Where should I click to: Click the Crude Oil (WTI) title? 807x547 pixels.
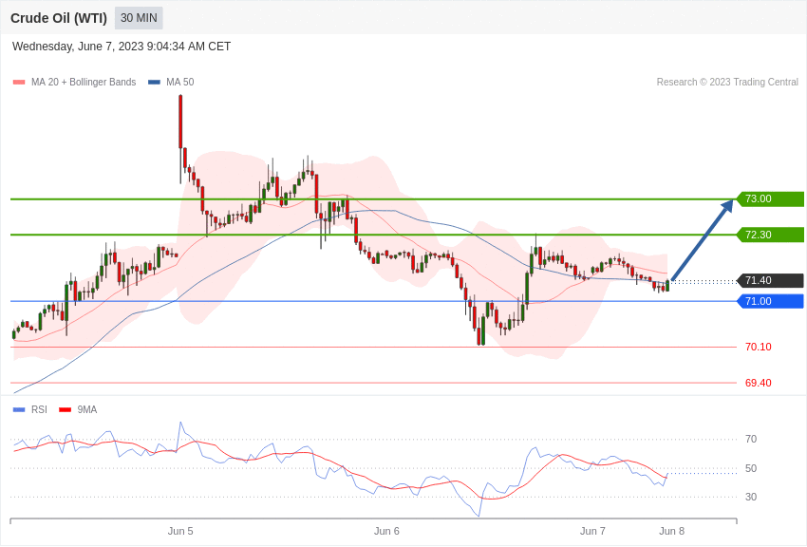(59, 18)
